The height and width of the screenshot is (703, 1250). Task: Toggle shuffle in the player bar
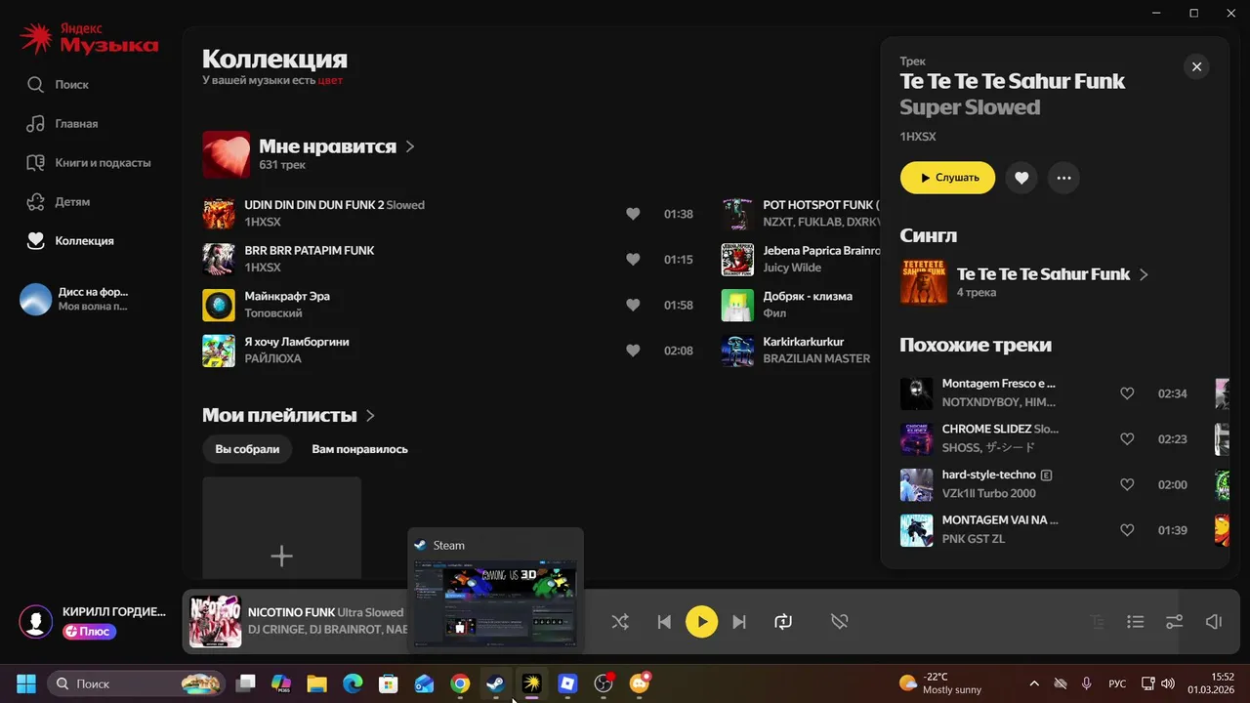(620, 621)
